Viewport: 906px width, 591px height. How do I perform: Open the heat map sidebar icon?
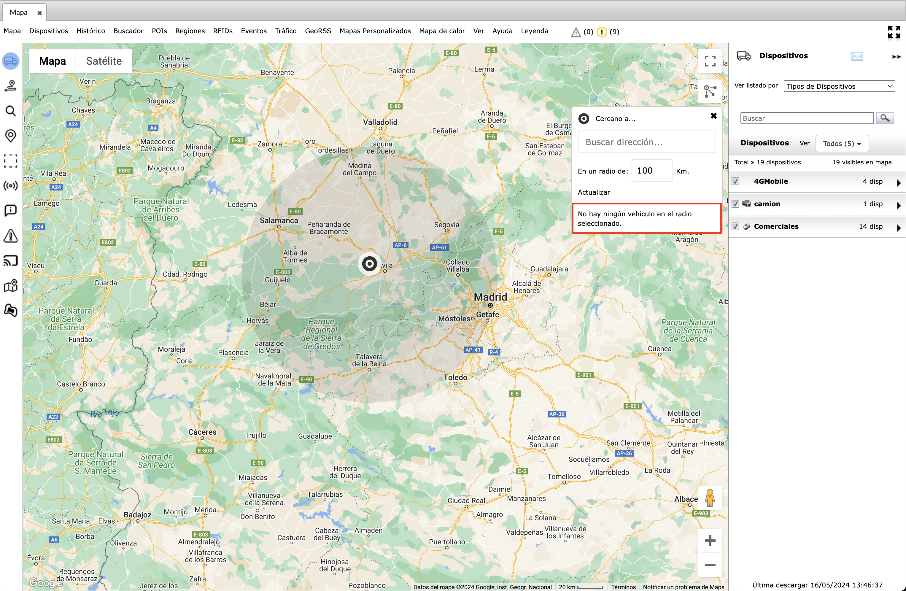click(11, 310)
